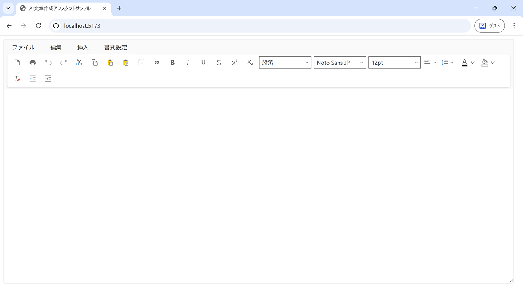Toggle blockquote formatting
The height and width of the screenshot is (307, 523).
[x=157, y=63]
